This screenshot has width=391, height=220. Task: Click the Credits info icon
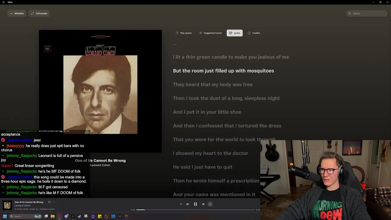249,33
